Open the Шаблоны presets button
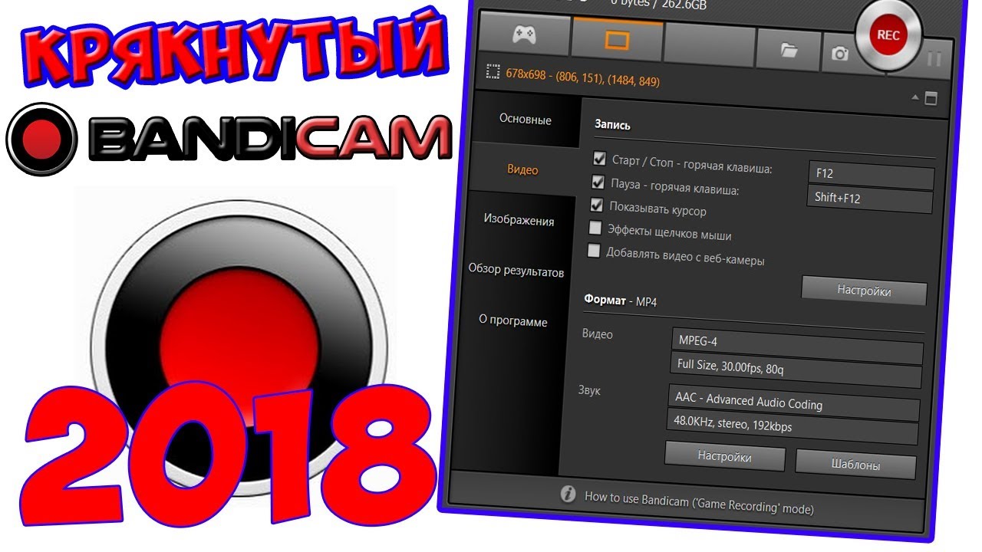Screen dimensions: 982x552 855,465
